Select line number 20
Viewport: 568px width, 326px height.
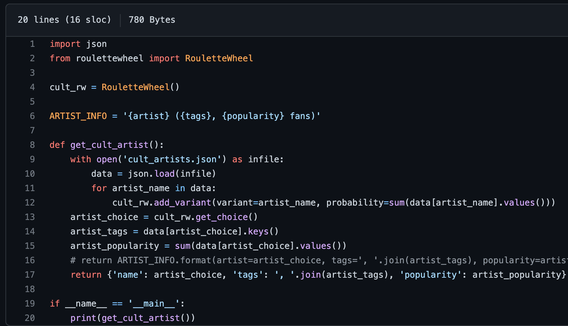click(29, 318)
